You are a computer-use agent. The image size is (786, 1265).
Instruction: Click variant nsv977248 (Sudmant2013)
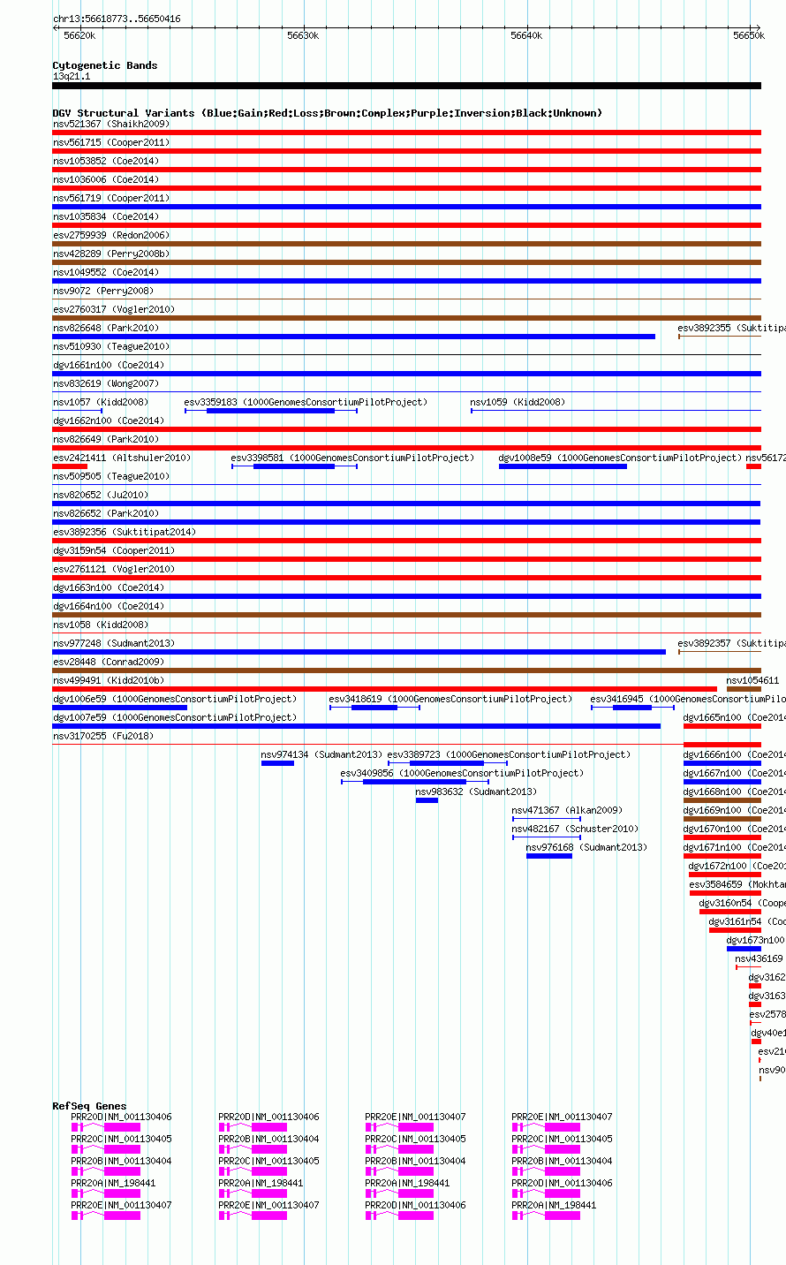point(114,643)
